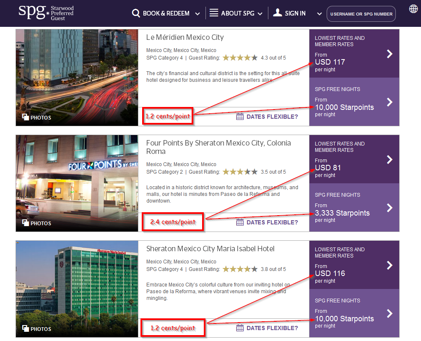Click Sheraton description 'Embrace Mexico City's colorful culture'
This screenshot has width=421, height=341.
click(218, 292)
